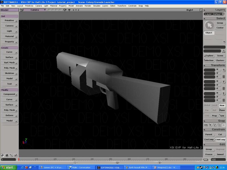
Task: Click the eye icon in viewport bar
Action: [x=69, y=10]
